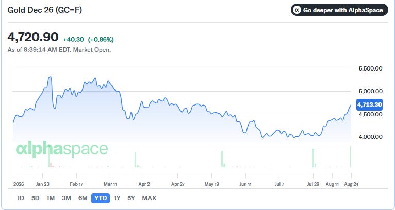Screen dimensions: 395x210
Task: Click the Jul 29 green volume bar
Action: point(314,158)
